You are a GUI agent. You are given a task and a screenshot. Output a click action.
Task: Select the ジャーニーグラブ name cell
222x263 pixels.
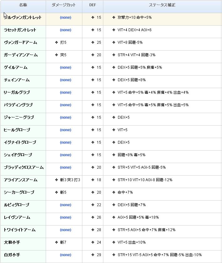point(19,117)
